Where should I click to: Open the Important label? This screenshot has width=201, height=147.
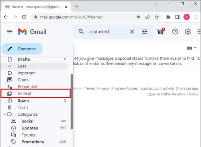point(35,73)
